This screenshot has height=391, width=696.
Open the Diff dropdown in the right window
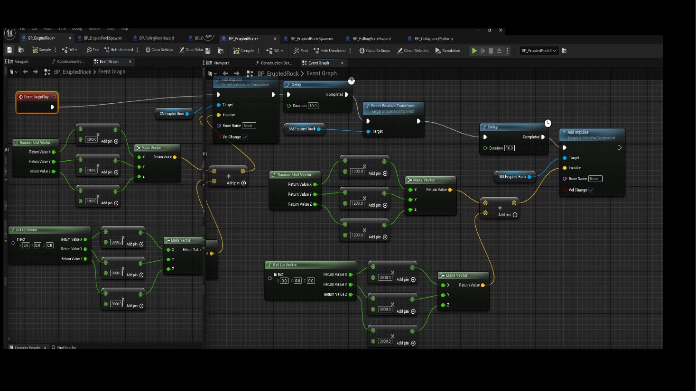275,51
